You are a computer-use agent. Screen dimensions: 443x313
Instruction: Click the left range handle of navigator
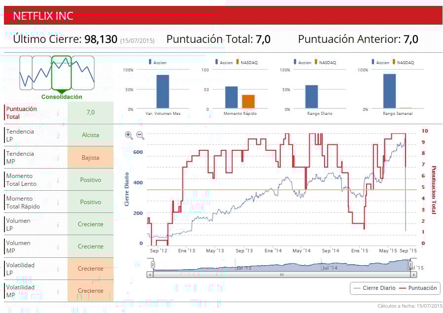click(x=153, y=265)
